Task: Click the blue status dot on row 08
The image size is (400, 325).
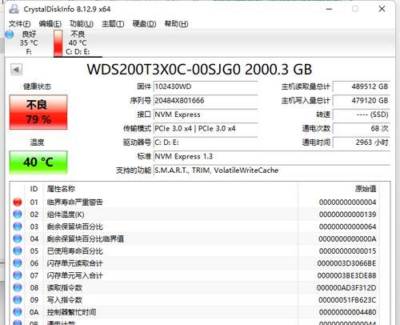Action: (18, 287)
